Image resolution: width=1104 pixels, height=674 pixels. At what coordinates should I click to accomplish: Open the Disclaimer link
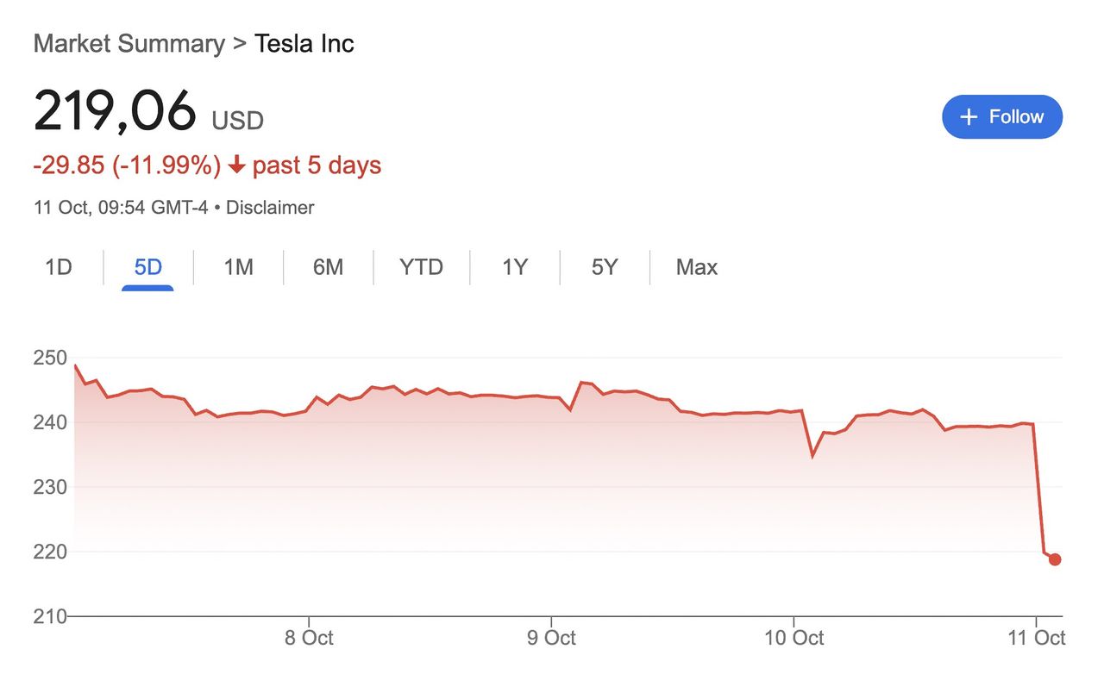pos(270,208)
